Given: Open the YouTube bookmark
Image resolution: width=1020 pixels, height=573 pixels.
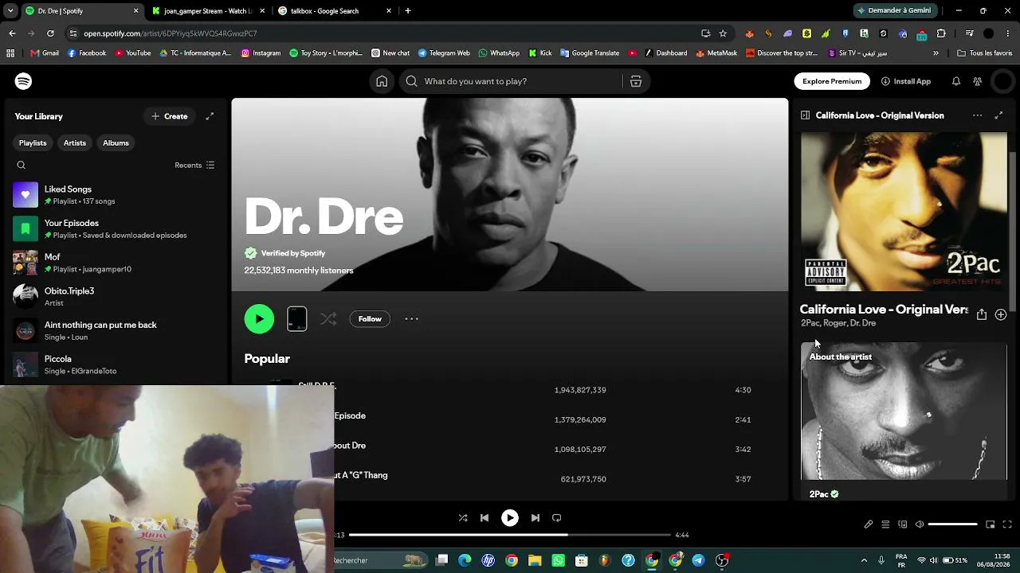Looking at the screenshot, I should [x=133, y=53].
